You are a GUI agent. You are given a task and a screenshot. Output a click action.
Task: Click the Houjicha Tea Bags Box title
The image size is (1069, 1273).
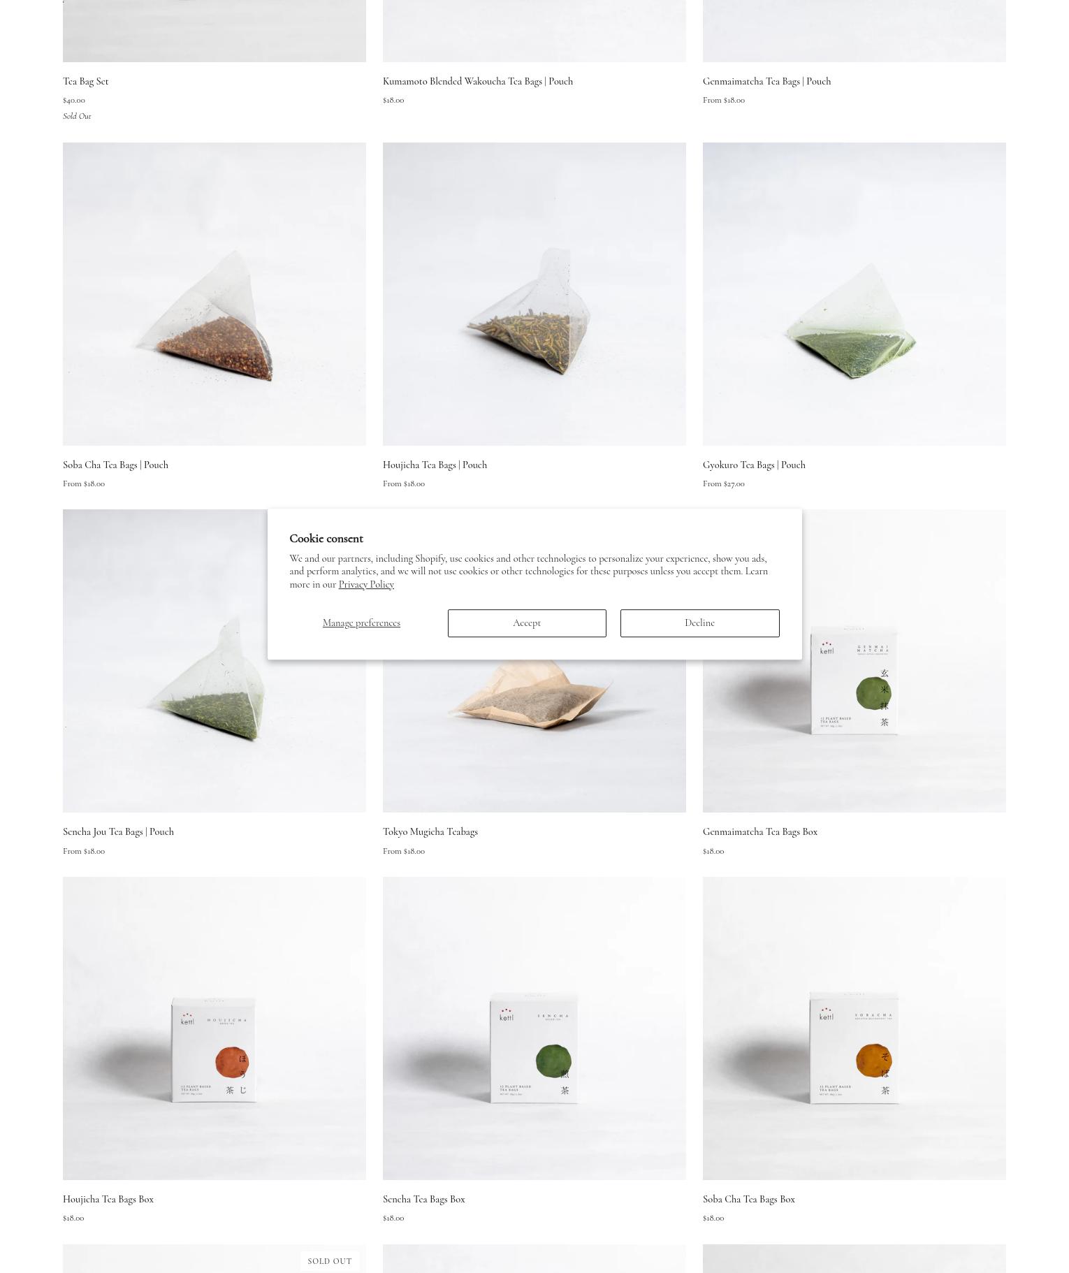click(x=108, y=1199)
